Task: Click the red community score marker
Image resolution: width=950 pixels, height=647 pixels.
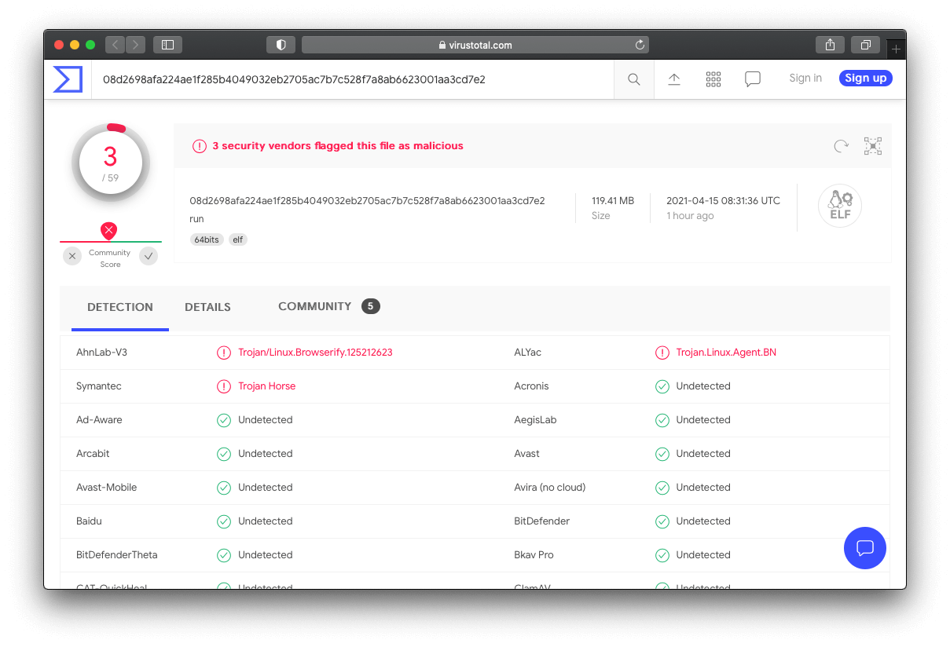Action: (x=109, y=231)
